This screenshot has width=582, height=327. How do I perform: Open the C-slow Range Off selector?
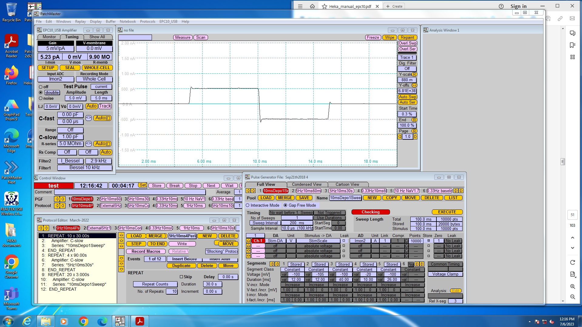[x=70, y=130]
